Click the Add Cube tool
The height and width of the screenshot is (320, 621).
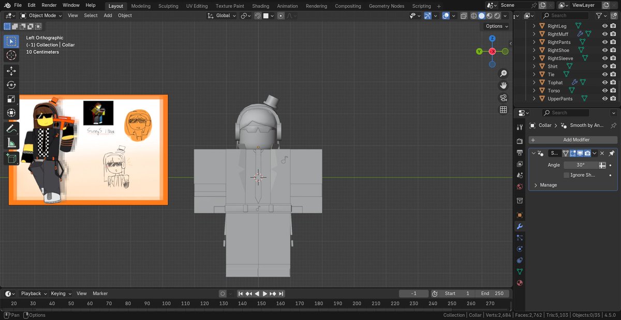[11, 158]
